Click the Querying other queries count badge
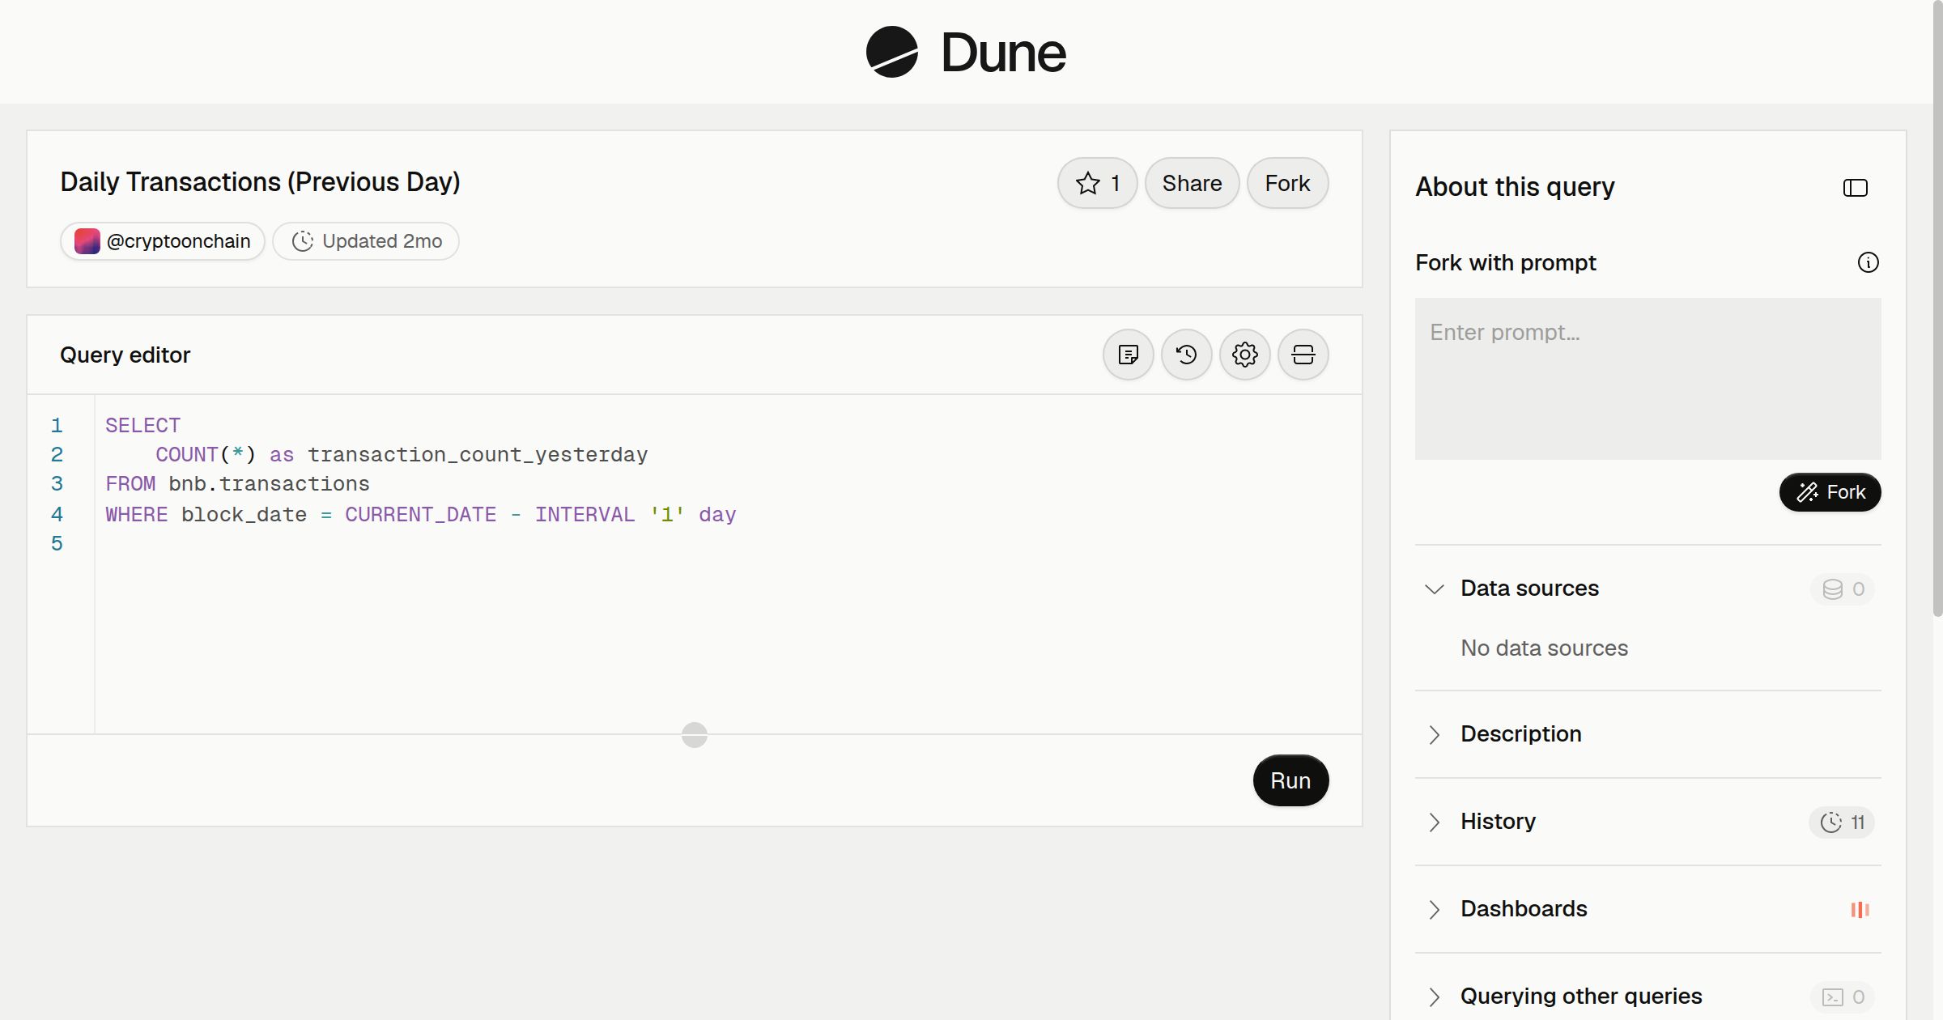The height and width of the screenshot is (1020, 1943). click(x=1843, y=997)
